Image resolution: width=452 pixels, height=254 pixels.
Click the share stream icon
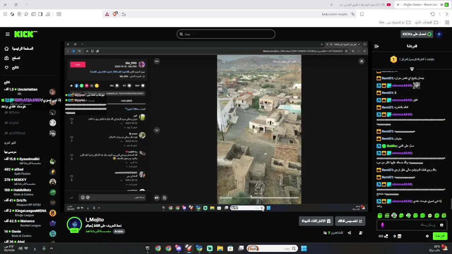349,233
